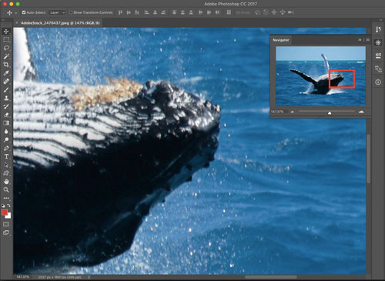This screenshot has width=385, height=281.
Task: Close the AdobeStock document tab
Action: tap(17, 23)
